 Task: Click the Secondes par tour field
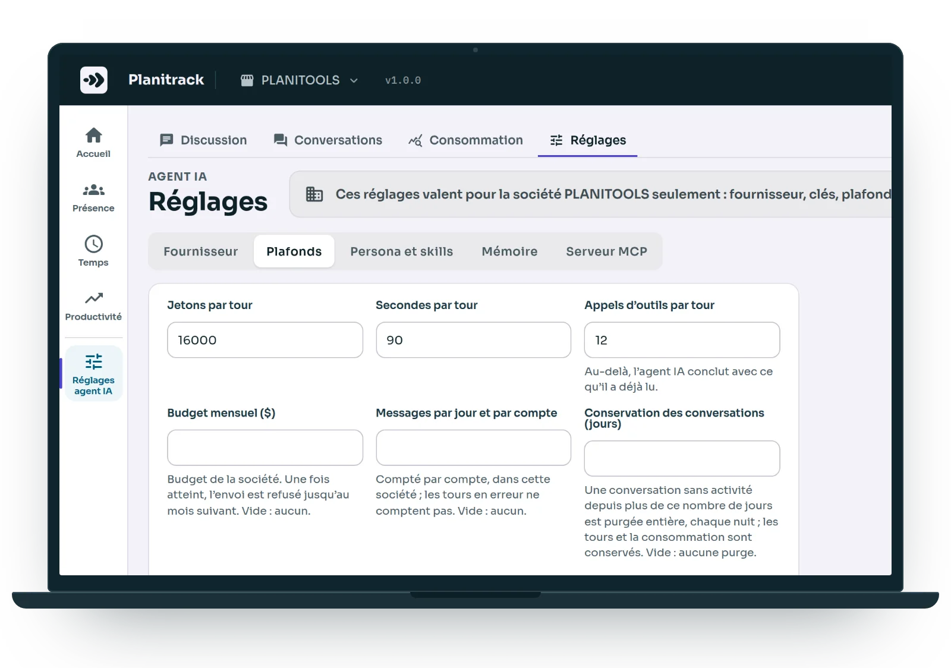474,340
